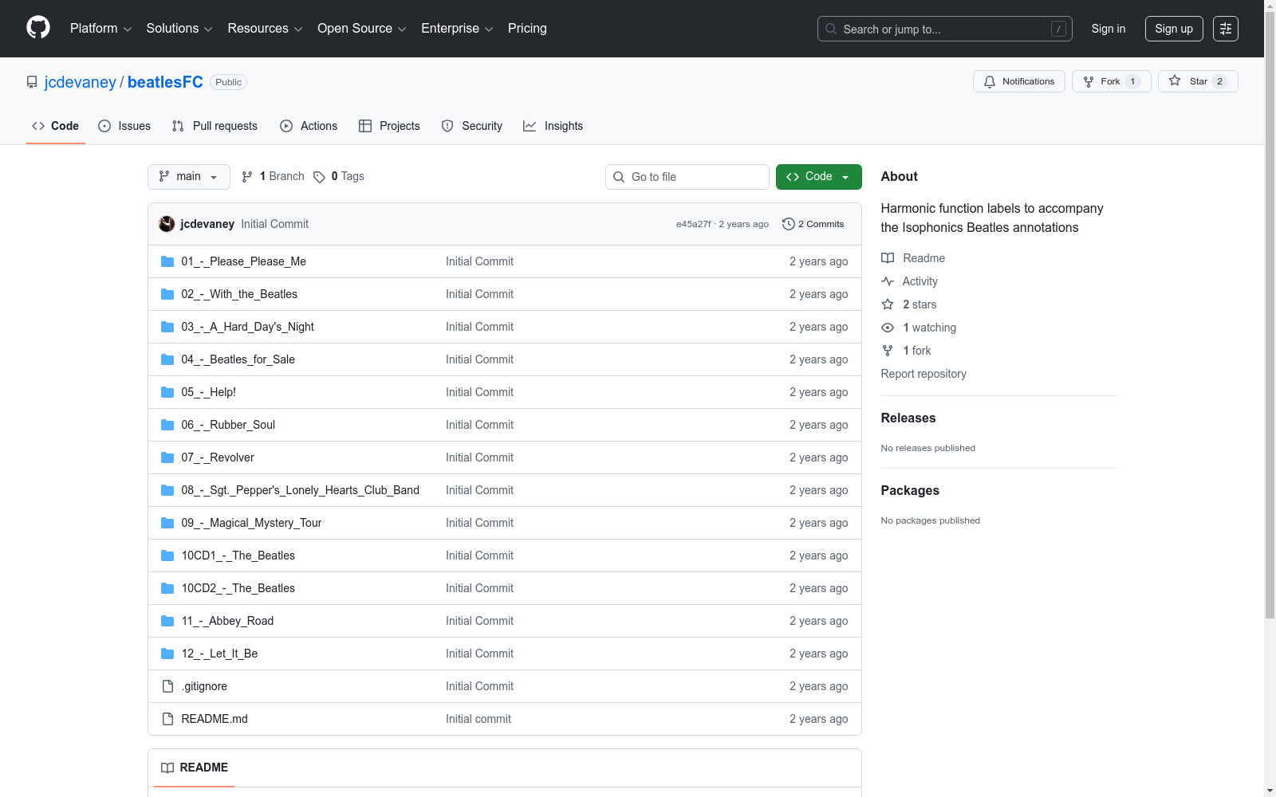The width and height of the screenshot is (1276, 797).
Task: Click the Activity pulse icon
Action: pos(888,281)
